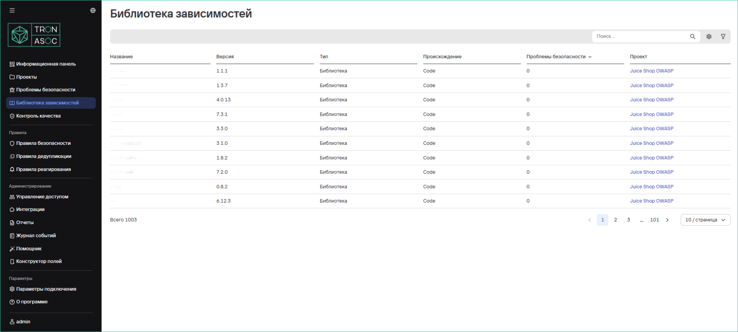This screenshot has width=738, height=332.
Task: Open the filter funnel icon
Action: (723, 37)
